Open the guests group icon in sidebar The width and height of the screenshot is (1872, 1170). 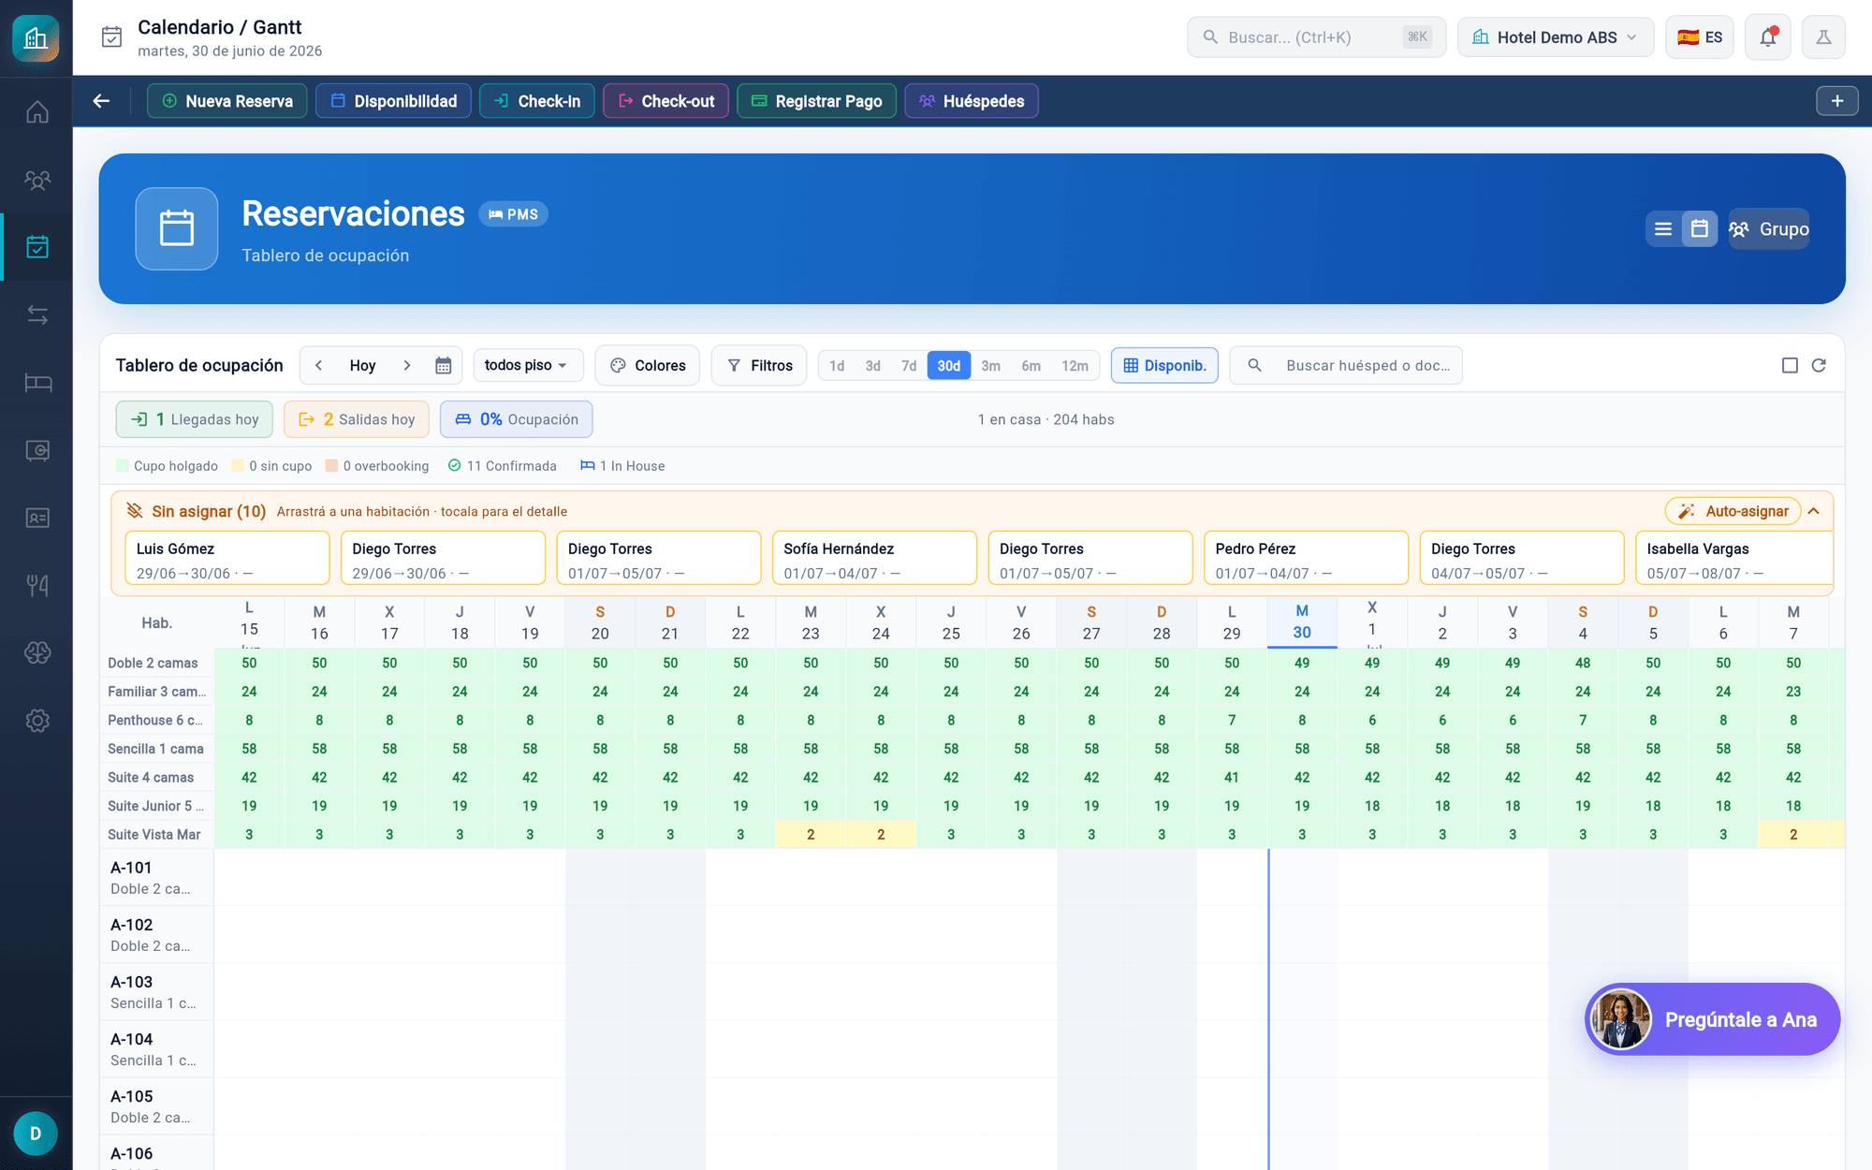click(x=37, y=180)
